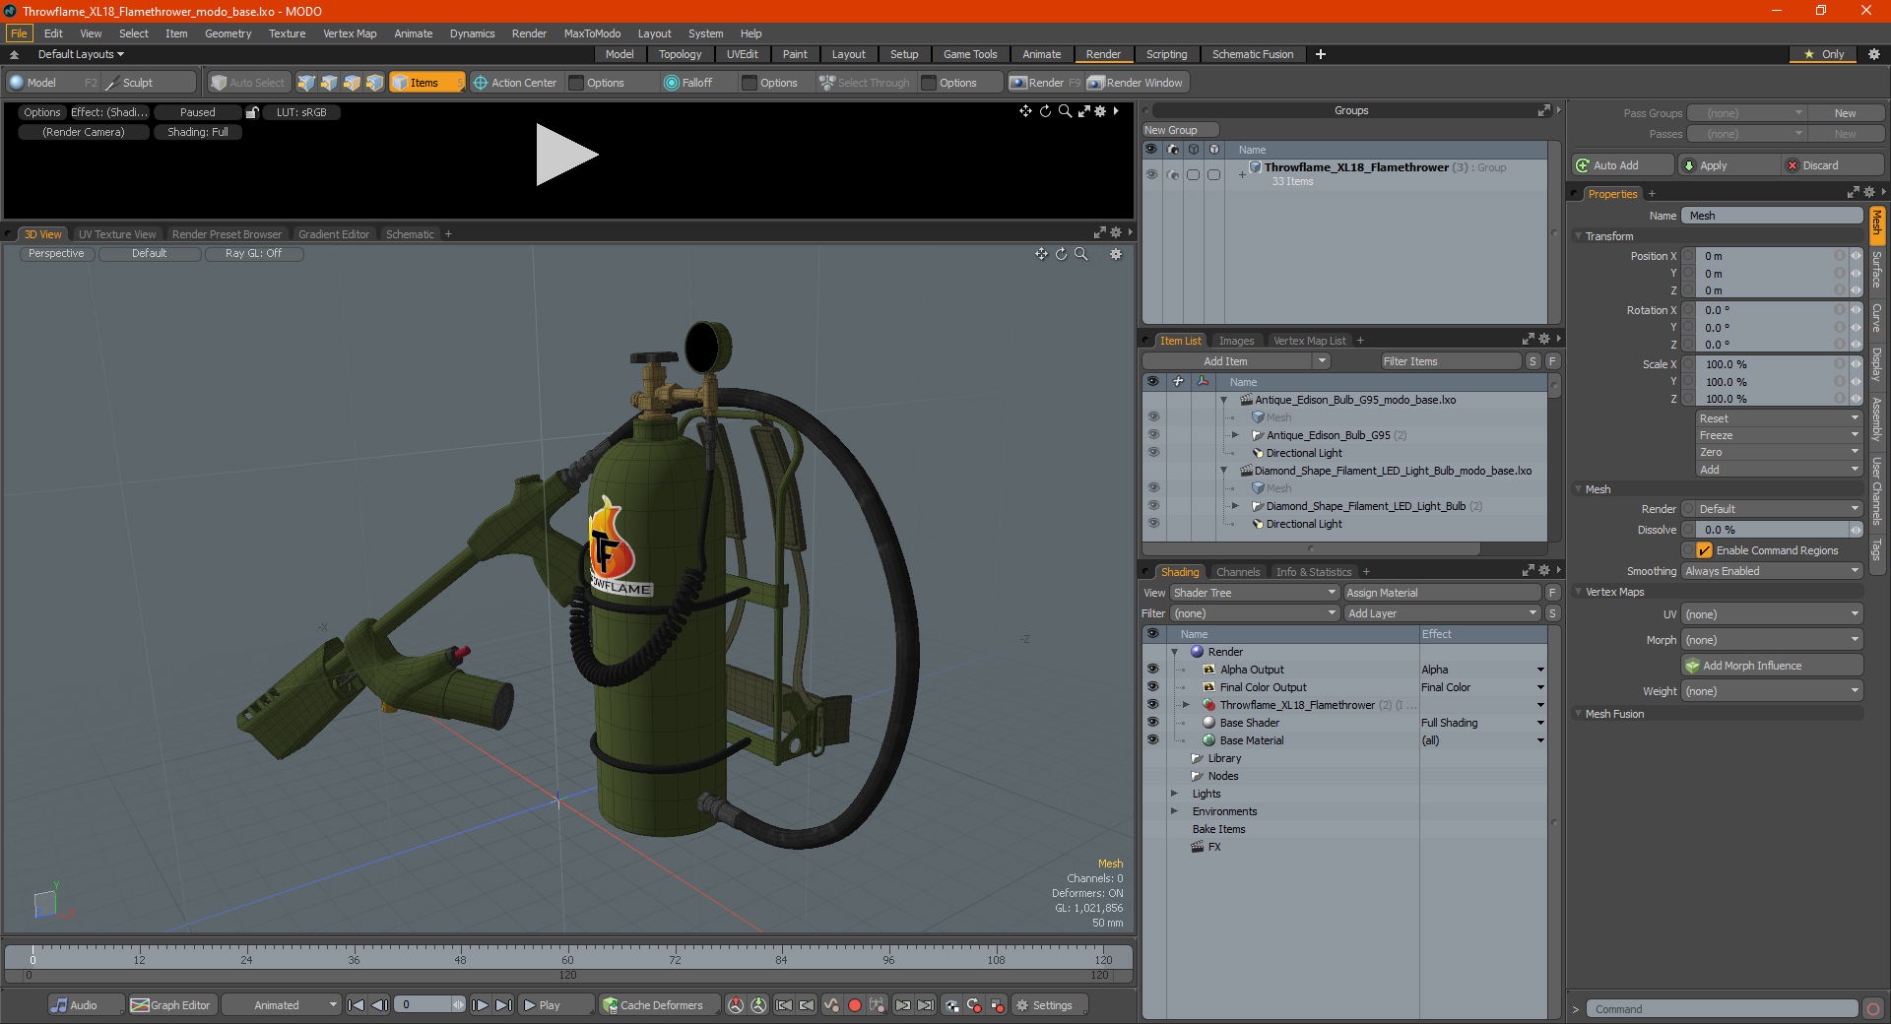Toggle Enable Command Regions checkbox
The height and width of the screenshot is (1024, 1891).
tap(1705, 550)
